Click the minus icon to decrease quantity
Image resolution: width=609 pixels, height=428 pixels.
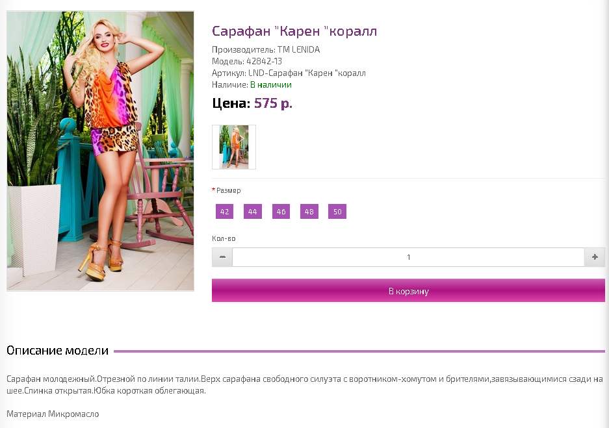222,257
